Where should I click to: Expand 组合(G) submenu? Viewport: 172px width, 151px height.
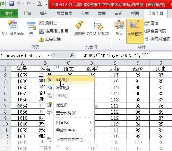coord(70,122)
